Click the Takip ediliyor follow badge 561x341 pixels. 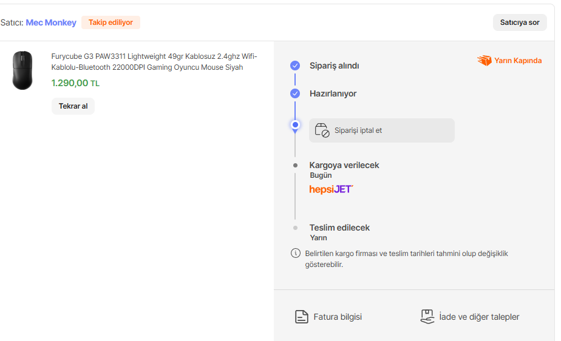(x=110, y=22)
